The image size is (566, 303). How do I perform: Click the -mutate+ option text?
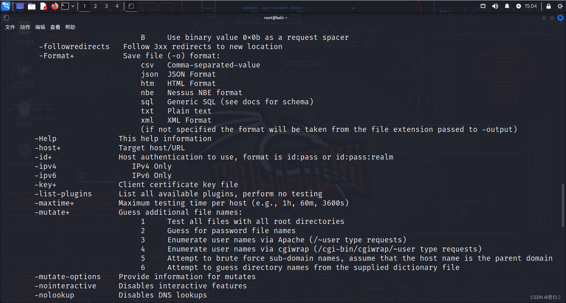pos(52,212)
